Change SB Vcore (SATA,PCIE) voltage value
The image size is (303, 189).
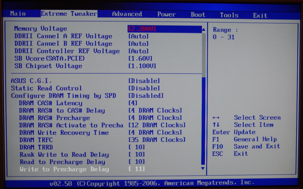141,59
